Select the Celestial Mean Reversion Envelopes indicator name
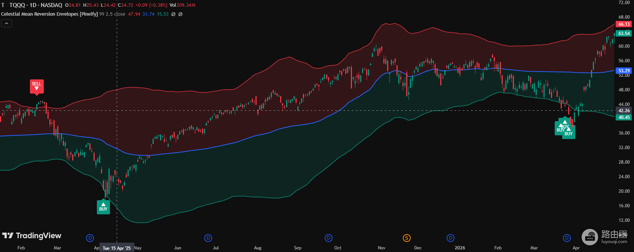634x252 pixels. tap(49, 14)
